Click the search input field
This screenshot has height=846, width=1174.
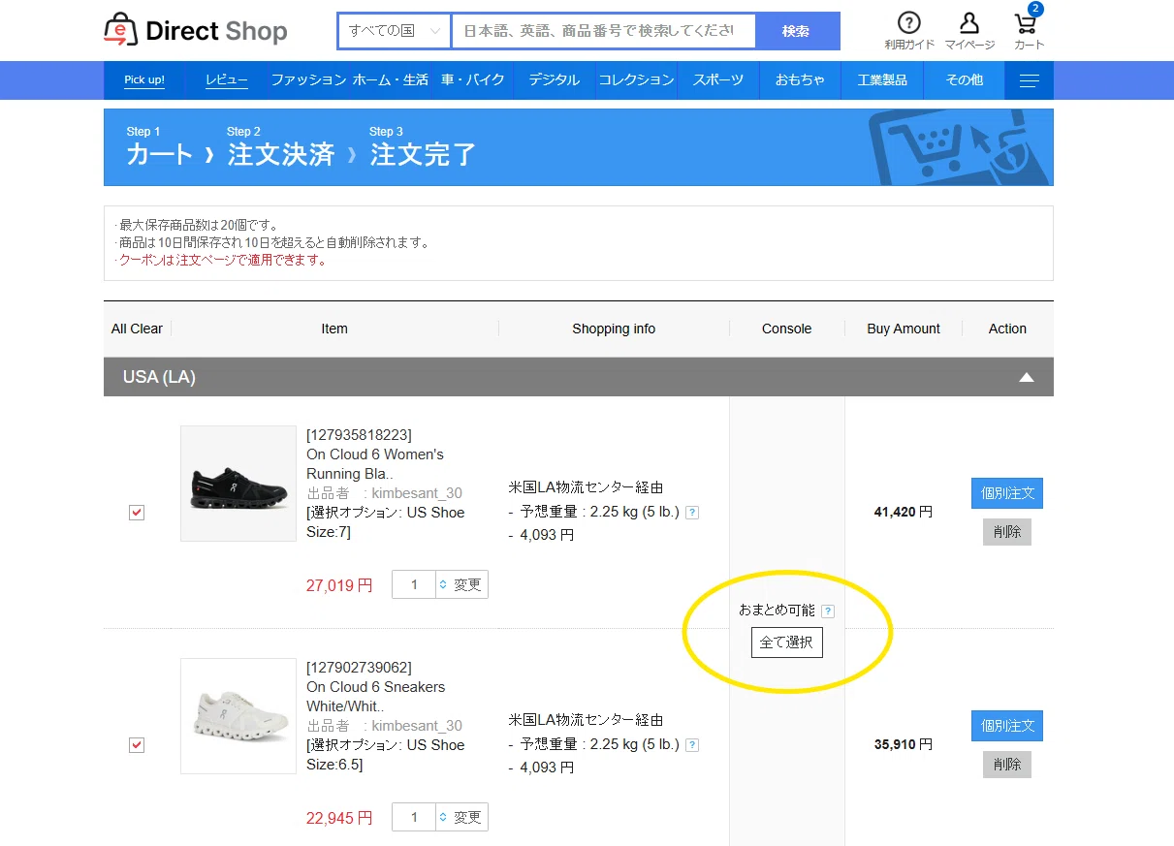pyautogui.click(x=603, y=30)
